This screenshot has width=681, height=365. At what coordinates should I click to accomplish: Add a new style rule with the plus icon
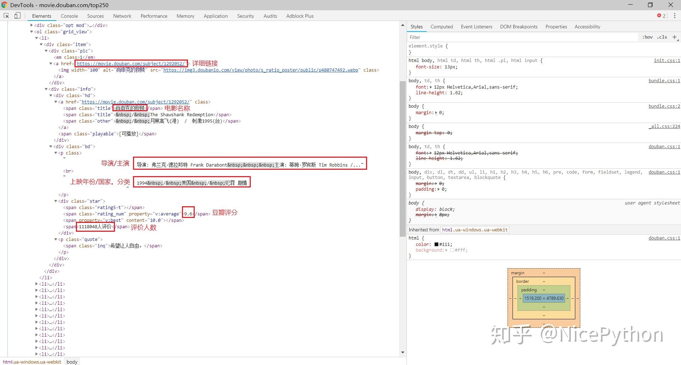[675, 37]
